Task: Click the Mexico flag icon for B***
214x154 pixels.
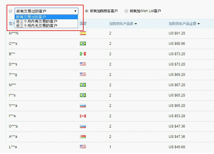Action: pyautogui.click(x=83, y=54)
